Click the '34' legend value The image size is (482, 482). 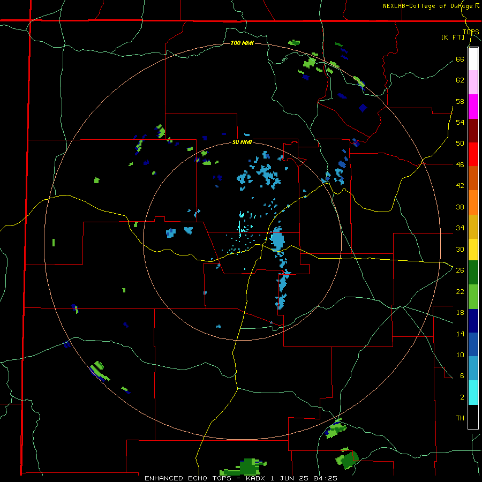pyautogui.click(x=460, y=228)
